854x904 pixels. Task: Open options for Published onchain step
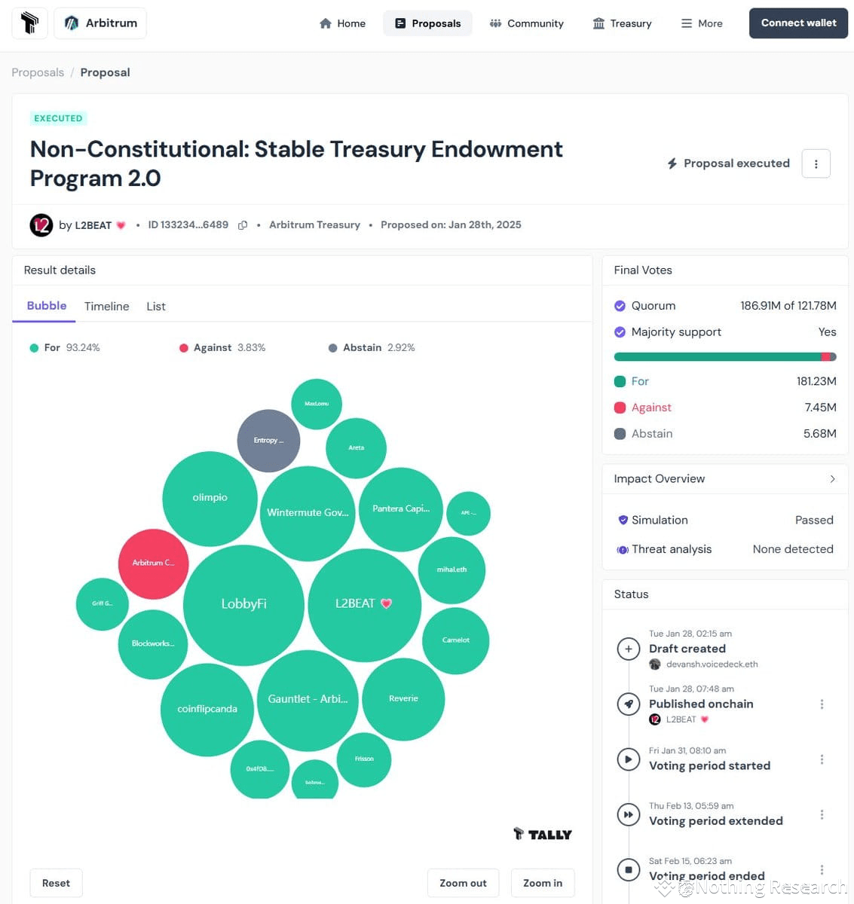click(822, 704)
